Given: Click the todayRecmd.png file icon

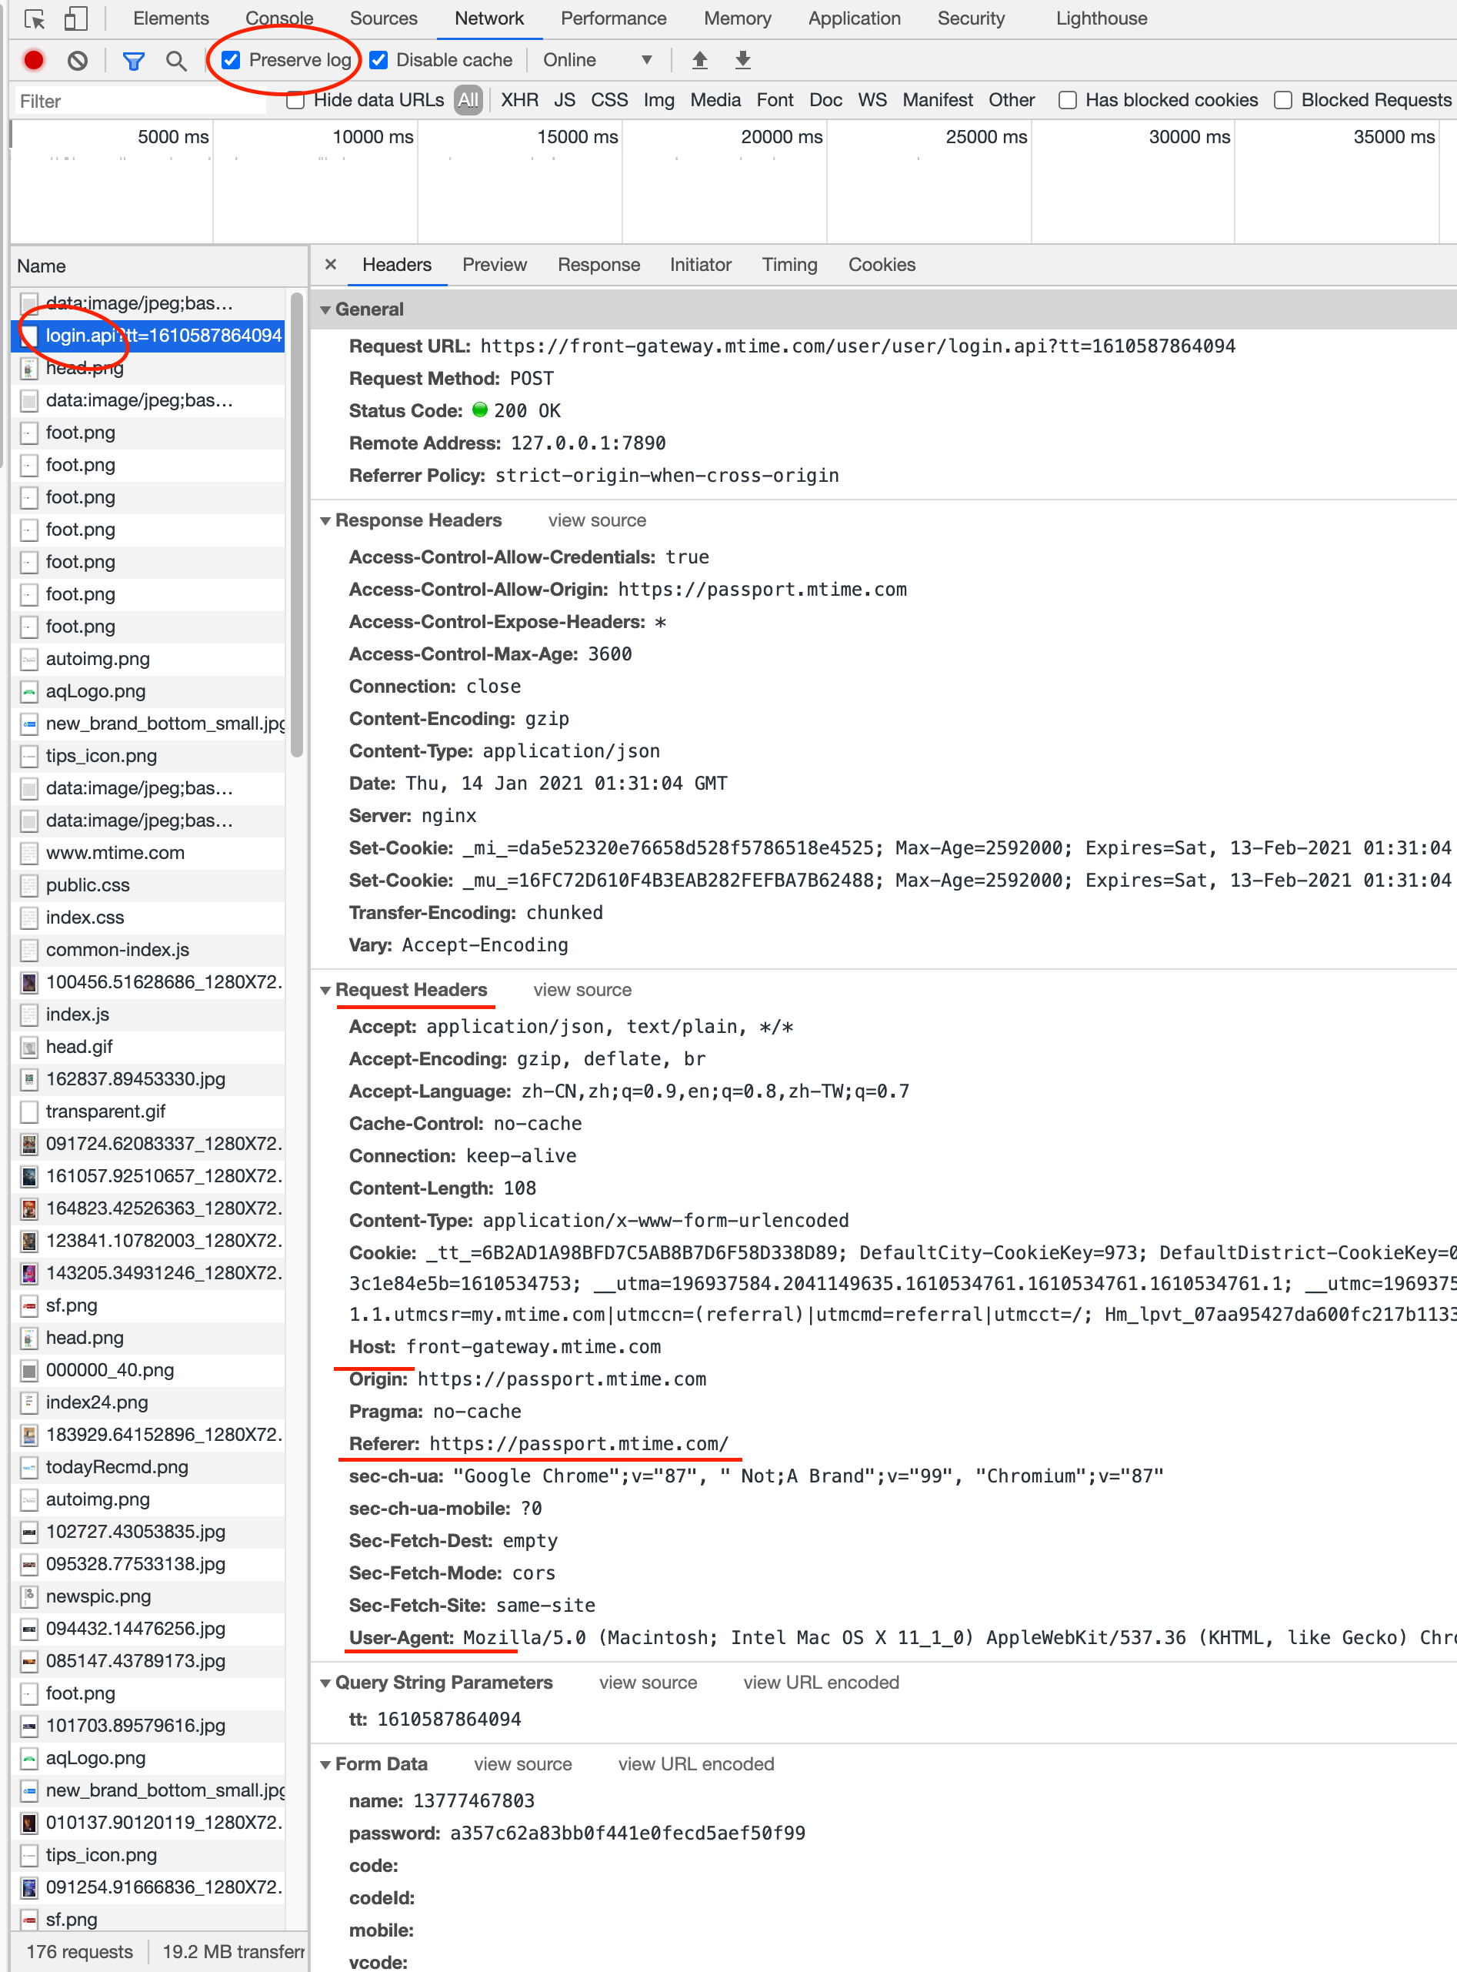Looking at the screenshot, I should tap(29, 1467).
